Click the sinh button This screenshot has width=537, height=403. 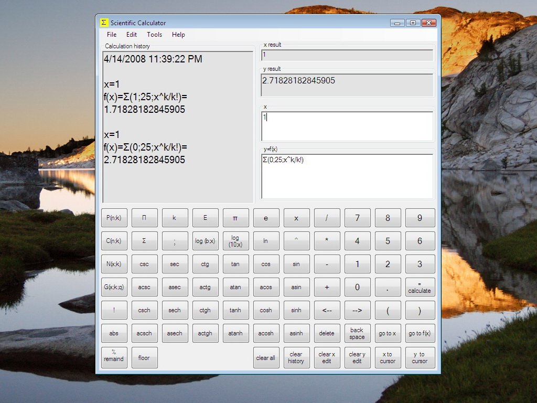[x=296, y=310]
